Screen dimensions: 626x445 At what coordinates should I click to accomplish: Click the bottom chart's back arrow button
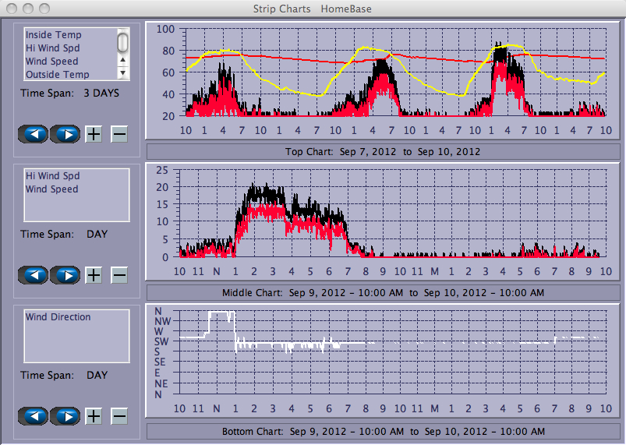point(34,416)
